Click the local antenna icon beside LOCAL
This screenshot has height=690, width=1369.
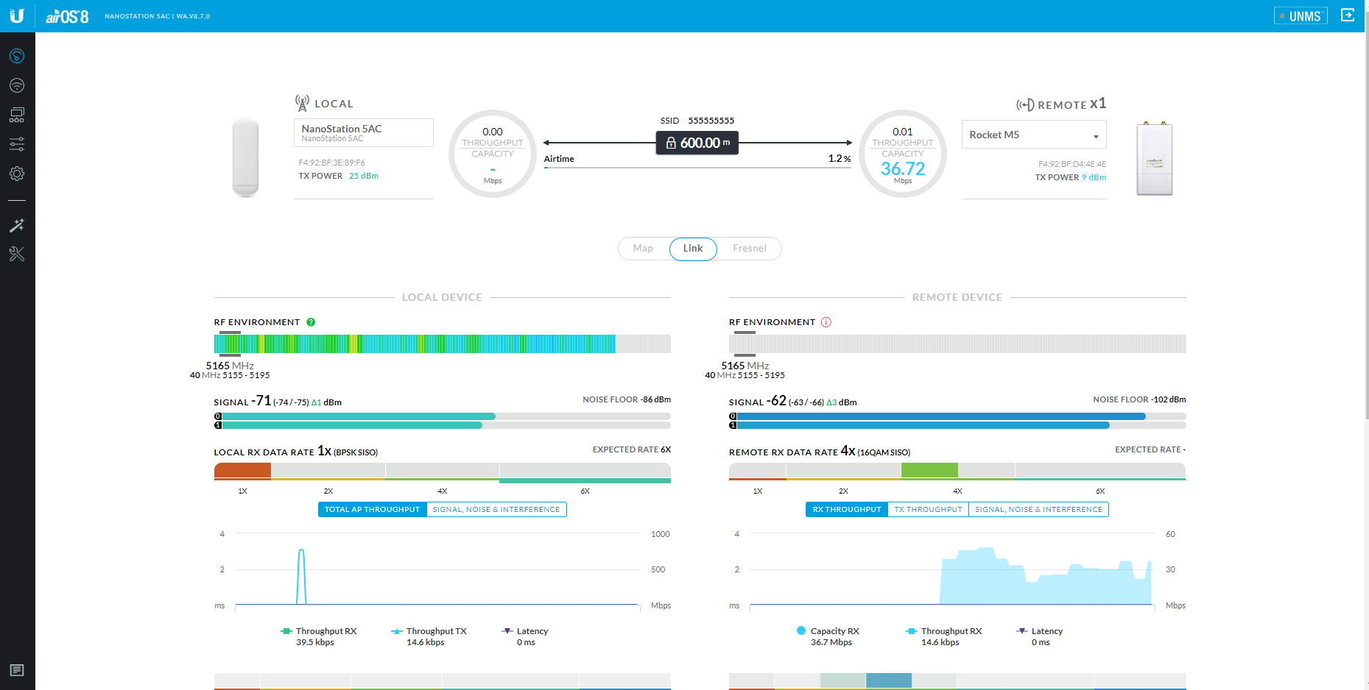pyautogui.click(x=302, y=103)
